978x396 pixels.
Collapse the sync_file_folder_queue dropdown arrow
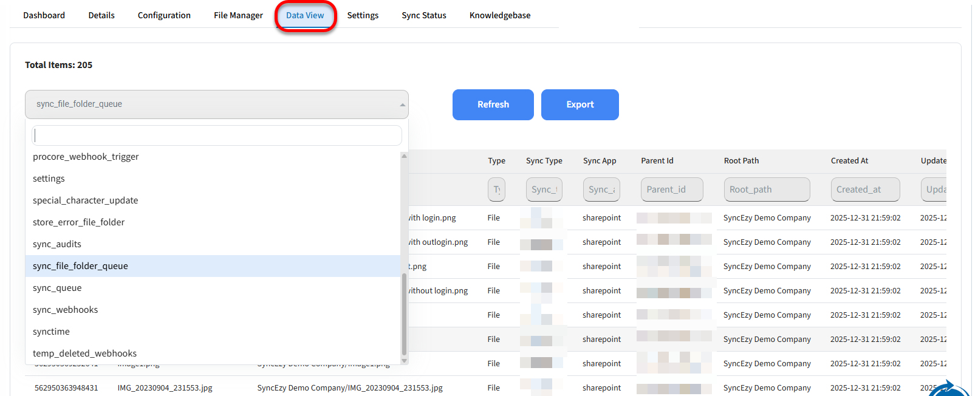click(402, 104)
